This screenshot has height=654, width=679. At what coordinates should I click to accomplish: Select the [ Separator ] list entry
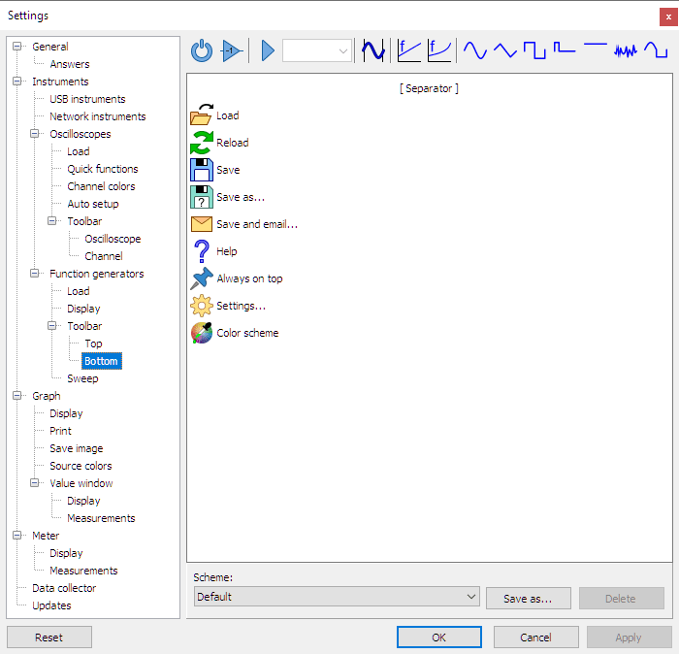(x=429, y=88)
